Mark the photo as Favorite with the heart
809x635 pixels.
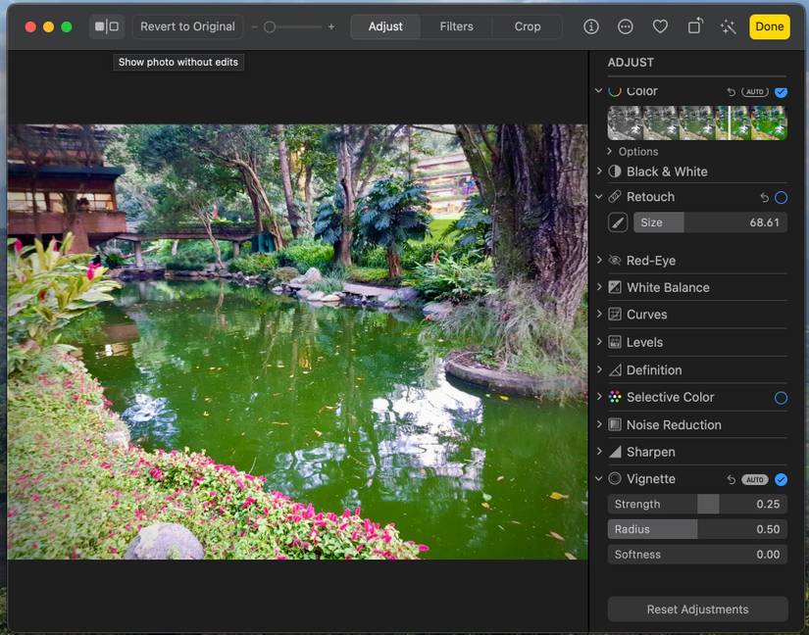coord(660,26)
